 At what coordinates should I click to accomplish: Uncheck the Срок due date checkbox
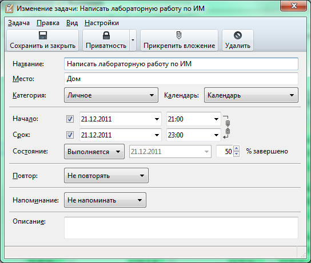click(x=70, y=135)
